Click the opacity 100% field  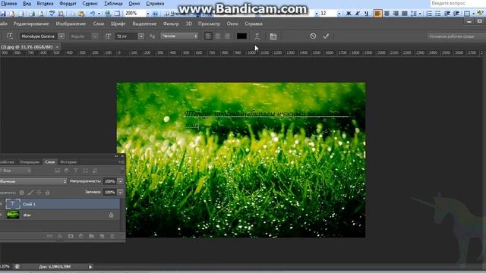pyautogui.click(x=109, y=181)
